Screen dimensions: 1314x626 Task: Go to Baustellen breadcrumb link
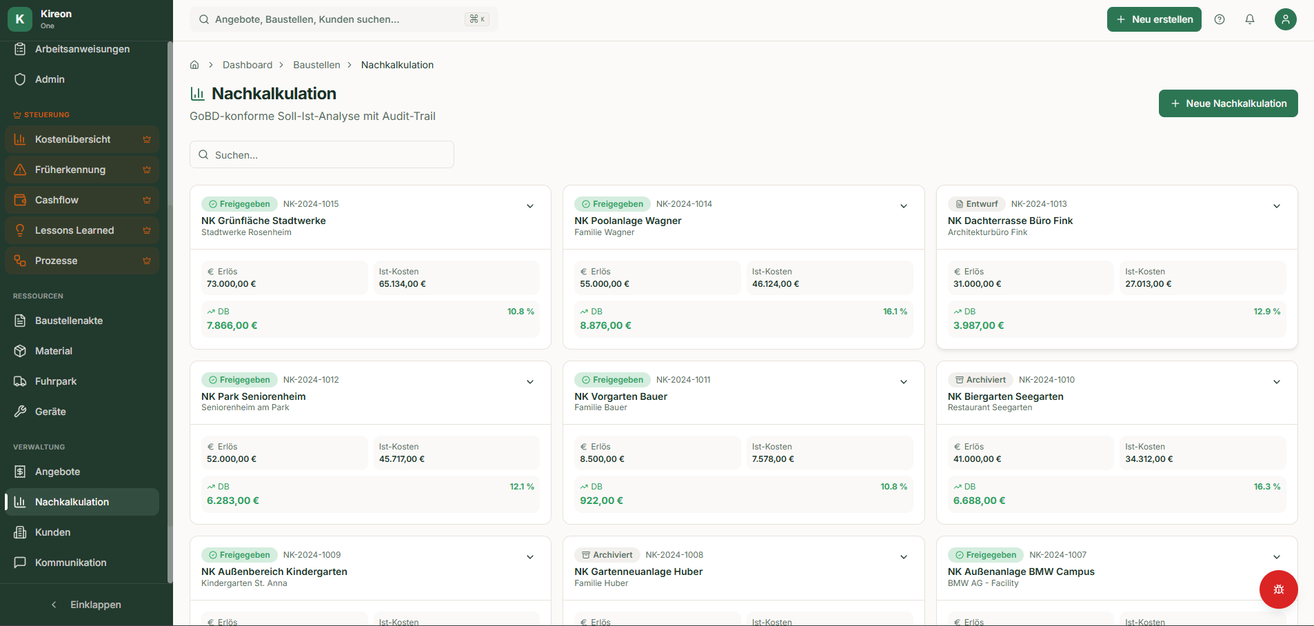[x=316, y=65]
